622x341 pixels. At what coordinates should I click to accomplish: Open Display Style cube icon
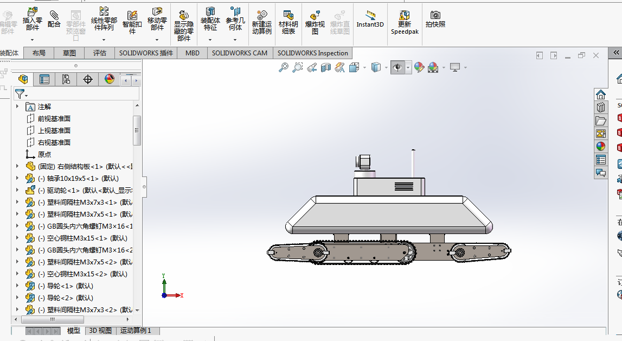pos(376,67)
